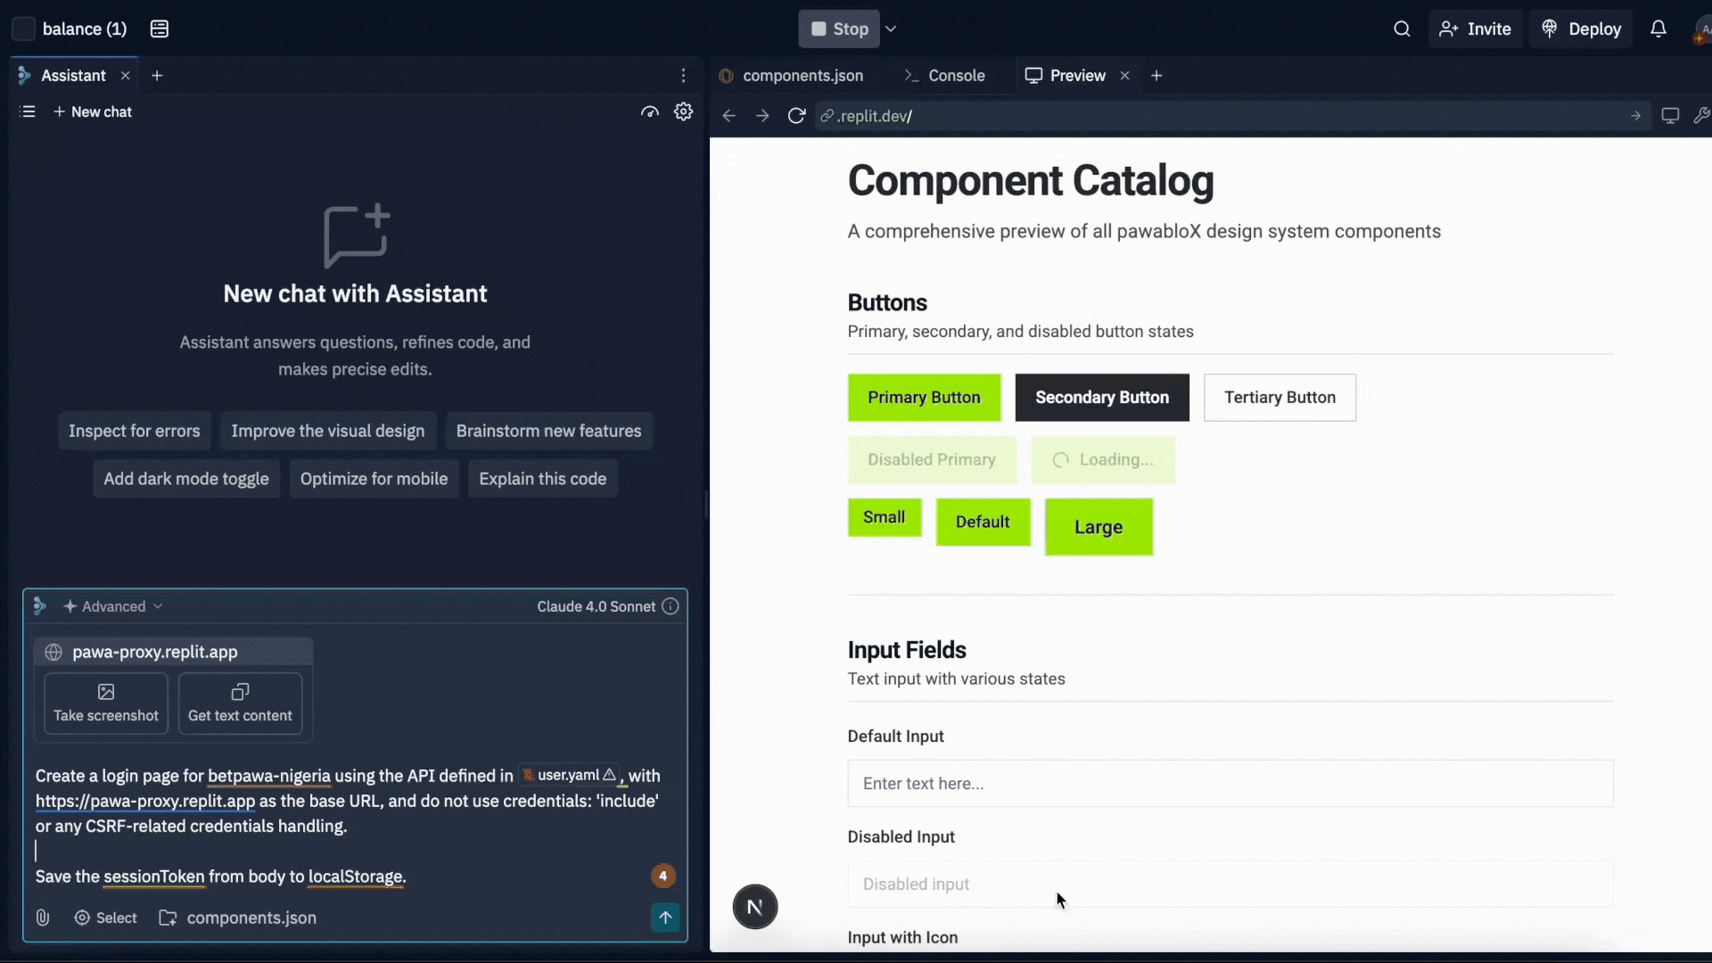Click the usage gauge icon in Assistant header
Screen dimensions: 1712x963
point(650,111)
